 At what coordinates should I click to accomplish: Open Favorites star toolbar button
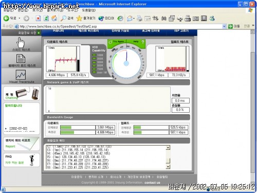coord(86,19)
